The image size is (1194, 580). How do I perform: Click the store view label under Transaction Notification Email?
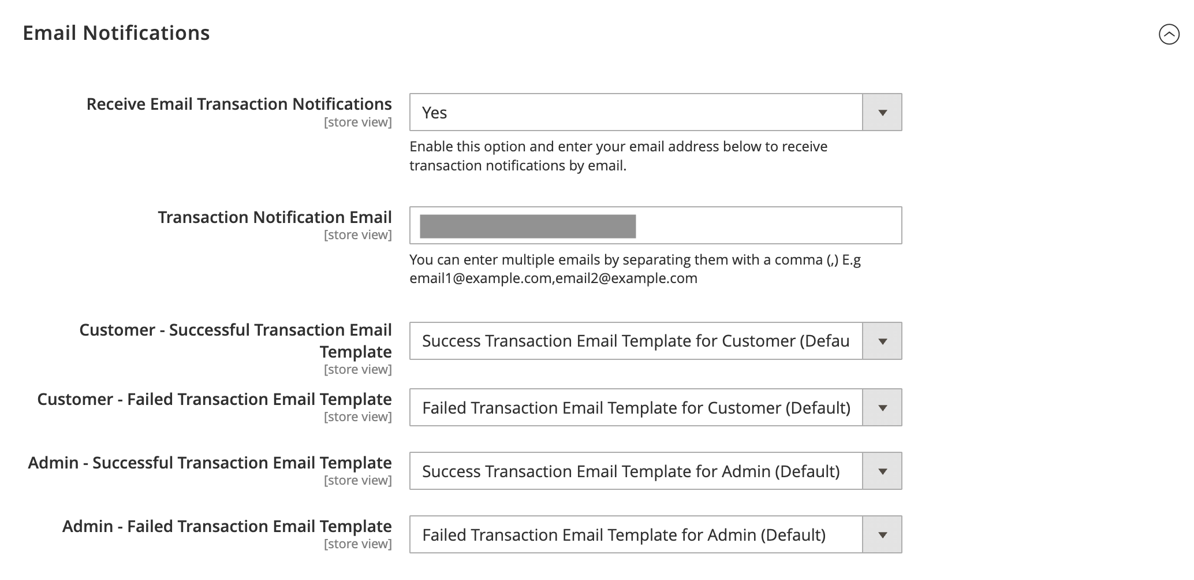point(358,235)
